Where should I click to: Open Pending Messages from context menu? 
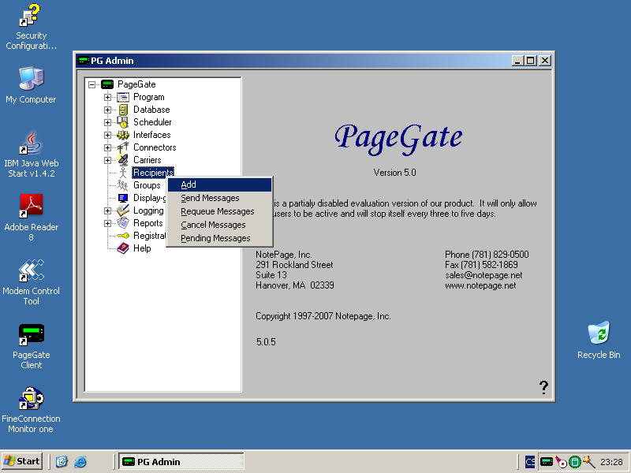coord(220,238)
